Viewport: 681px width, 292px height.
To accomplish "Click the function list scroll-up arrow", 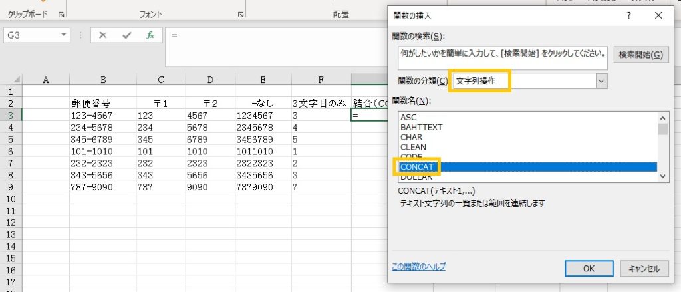I will tap(662, 117).
